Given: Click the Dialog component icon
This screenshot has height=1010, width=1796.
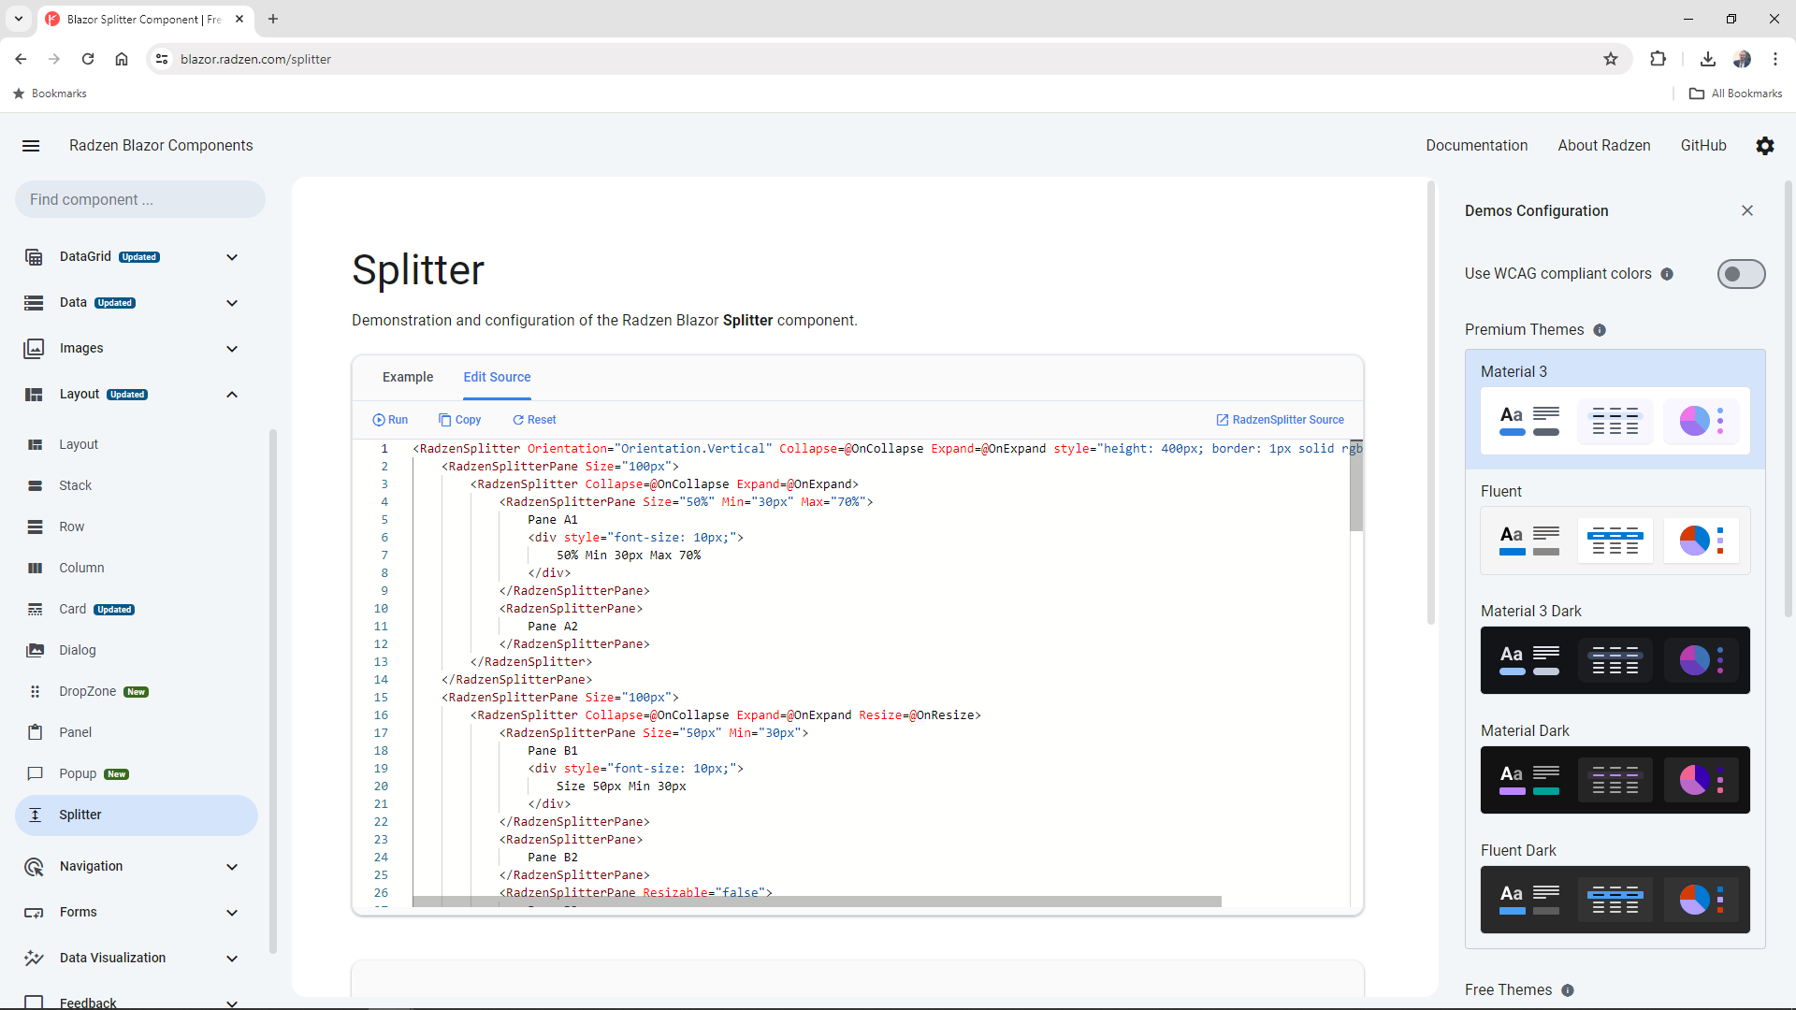Looking at the screenshot, I should [x=36, y=651].
